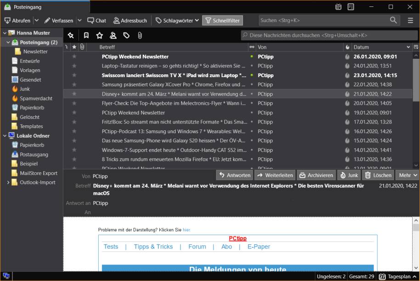
Task: Open the calendar tab icon top right
Action: 338,7
